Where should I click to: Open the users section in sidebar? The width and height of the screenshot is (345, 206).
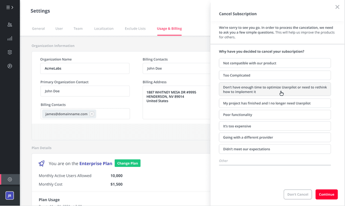coord(9,25)
